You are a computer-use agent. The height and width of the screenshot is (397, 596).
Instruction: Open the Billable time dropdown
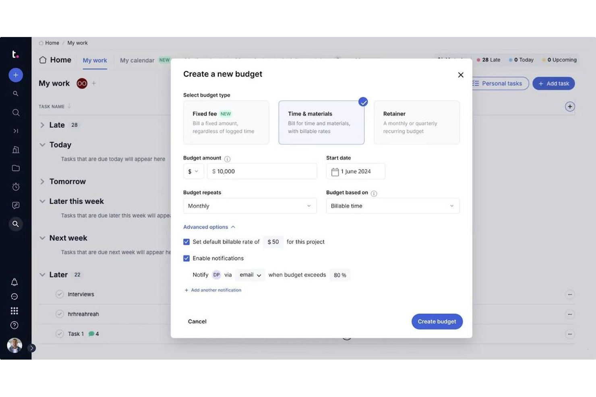pos(393,206)
